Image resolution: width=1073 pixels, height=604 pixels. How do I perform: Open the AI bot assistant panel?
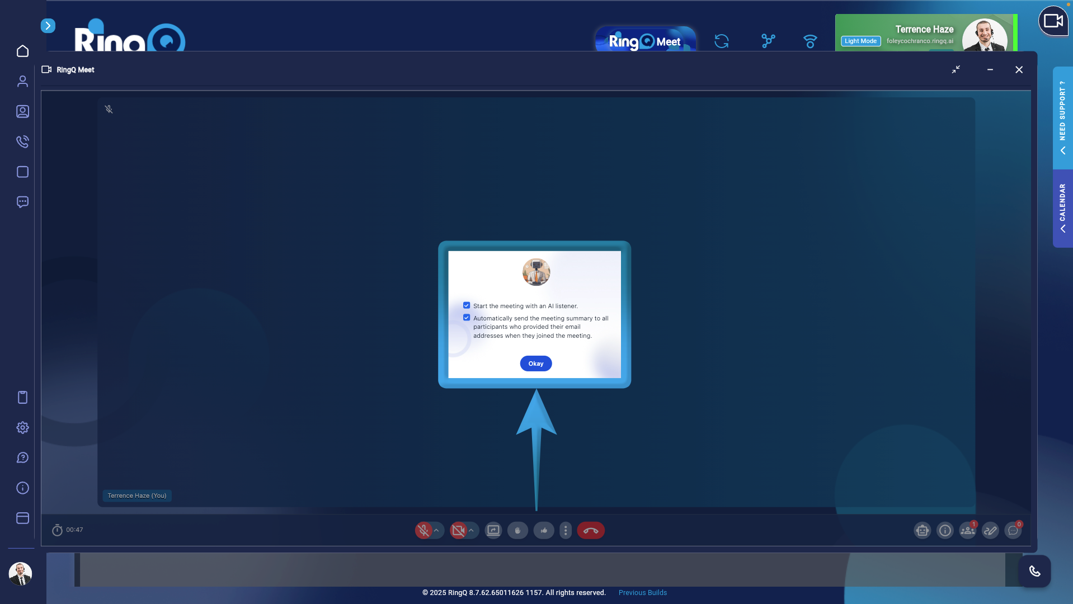(922, 530)
